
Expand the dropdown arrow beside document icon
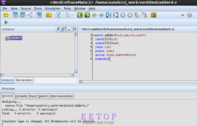tap(73, 15)
